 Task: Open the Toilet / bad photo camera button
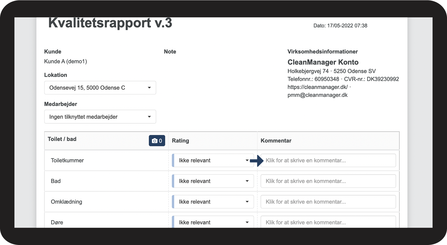tap(157, 141)
